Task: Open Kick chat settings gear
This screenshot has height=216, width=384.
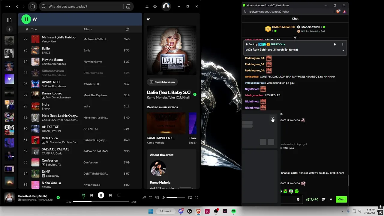Action: coord(331,199)
